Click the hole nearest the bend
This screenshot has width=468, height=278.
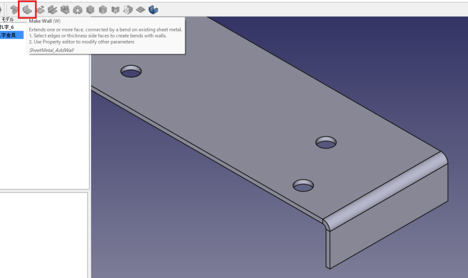click(x=303, y=185)
